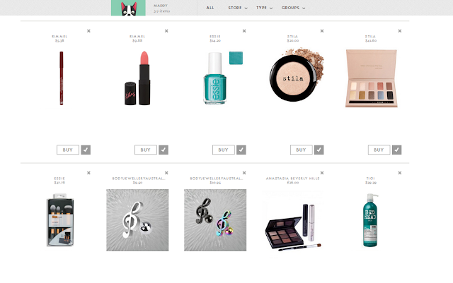Open the Rimmel lip liner image
Image resolution: width=453 pixels, height=283 pixels.
(62, 78)
